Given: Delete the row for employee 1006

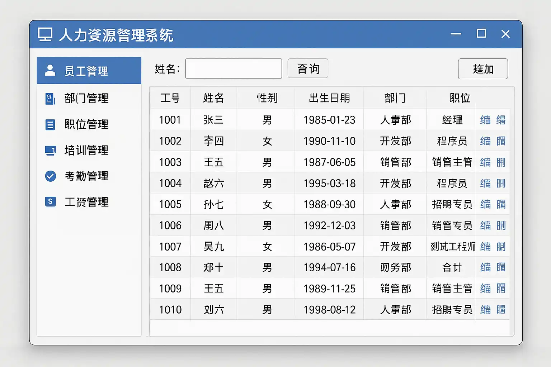Looking at the screenshot, I should [x=501, y=225].
